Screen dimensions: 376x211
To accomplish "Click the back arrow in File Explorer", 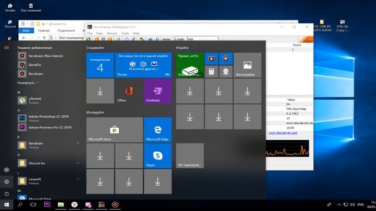I will (x=23, y=38).
